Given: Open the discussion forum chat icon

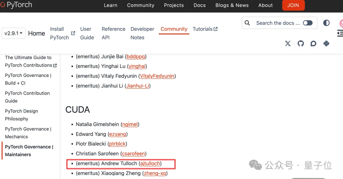Looking at the screenshot, I should 313,43.
